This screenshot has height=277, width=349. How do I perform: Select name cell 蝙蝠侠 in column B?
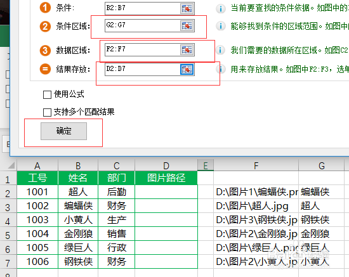(78, 206)
